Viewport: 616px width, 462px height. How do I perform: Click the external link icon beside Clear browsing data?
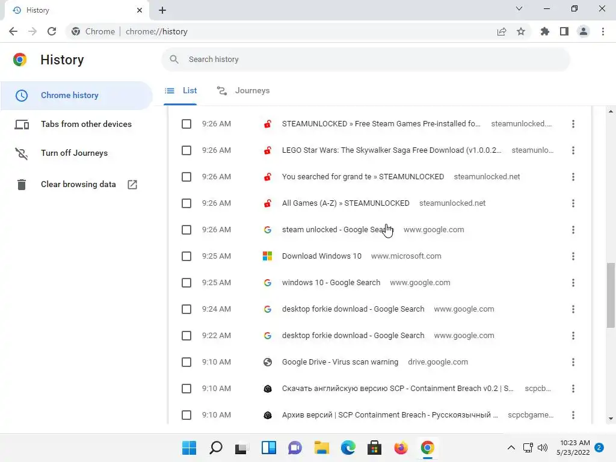click(x=132, y=185)
